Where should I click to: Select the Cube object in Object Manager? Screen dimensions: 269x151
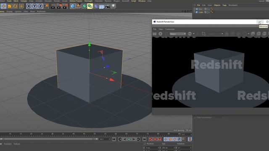tap(201, 12)
